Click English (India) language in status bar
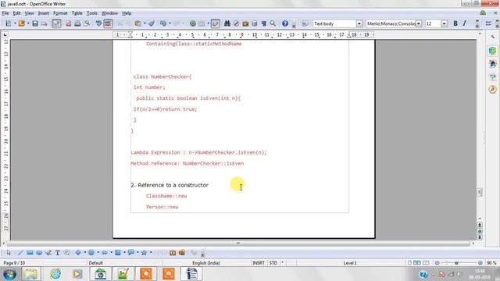The height and width of the screenshot is (281, 500). [x=206, y=263]
